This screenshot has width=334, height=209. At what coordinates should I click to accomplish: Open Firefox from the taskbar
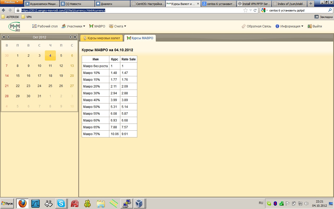[x=22, y=203]
